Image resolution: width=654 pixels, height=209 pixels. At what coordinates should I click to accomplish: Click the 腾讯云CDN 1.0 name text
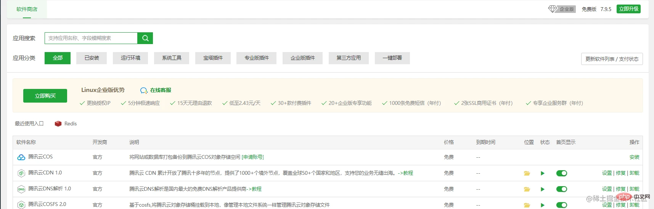click(45, 173)
